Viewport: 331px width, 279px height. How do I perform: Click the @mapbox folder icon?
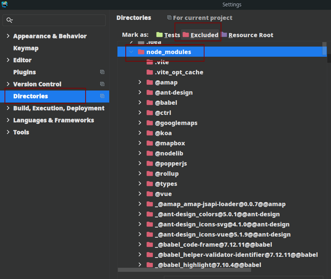(150, 143)
